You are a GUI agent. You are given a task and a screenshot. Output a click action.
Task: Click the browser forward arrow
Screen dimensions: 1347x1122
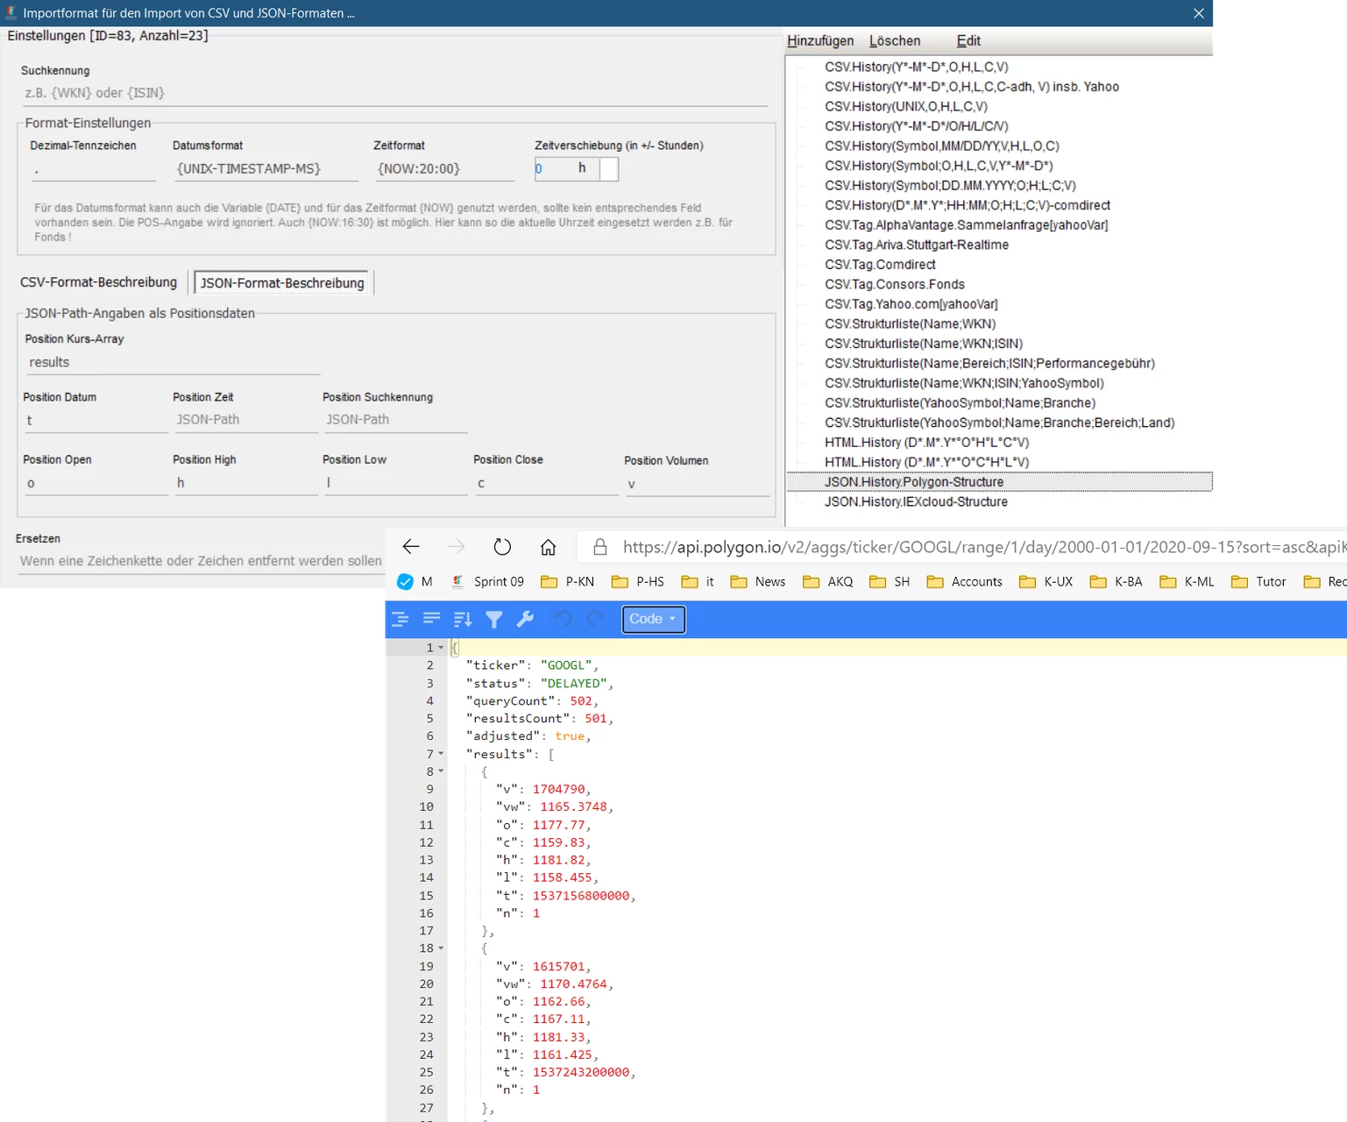(457, 547)
